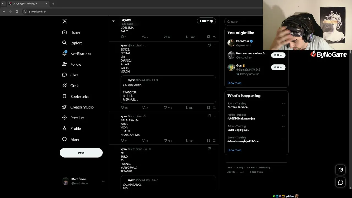Image resolution: width=352 pixels, height=198 pixels.
Task: Open options for #AGS50binkontenjan trend
Action: point(284,115)
